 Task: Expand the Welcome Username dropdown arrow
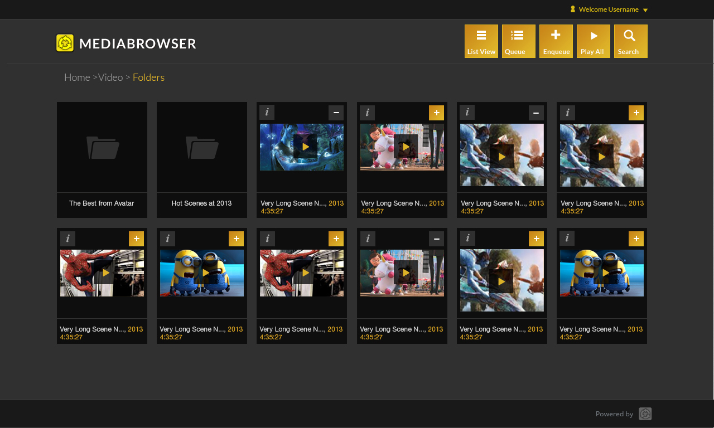click(645, 10)
